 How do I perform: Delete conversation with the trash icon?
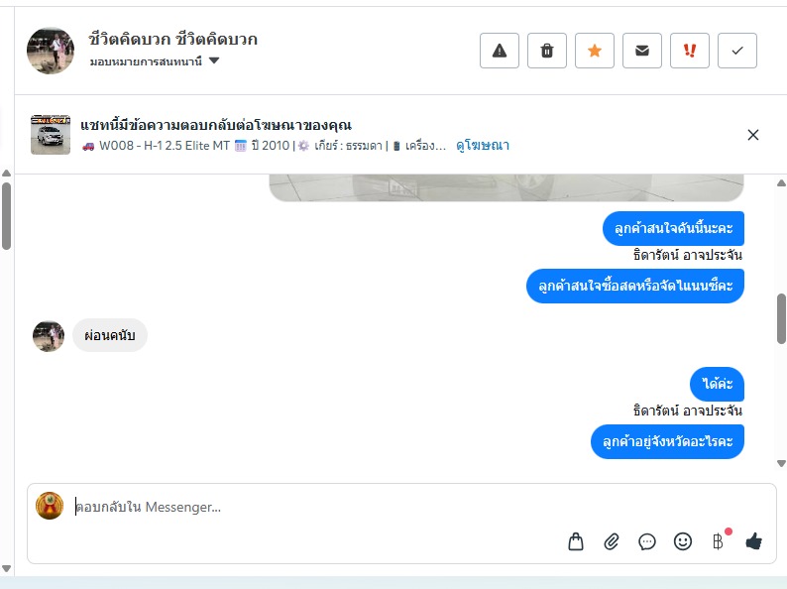pos(547,51)
